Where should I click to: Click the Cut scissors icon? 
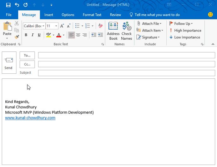pos(16,23)
